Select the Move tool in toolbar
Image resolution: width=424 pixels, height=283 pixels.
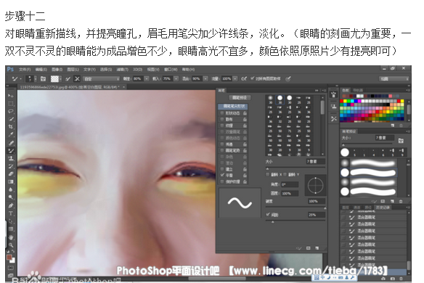pos(11,96)
